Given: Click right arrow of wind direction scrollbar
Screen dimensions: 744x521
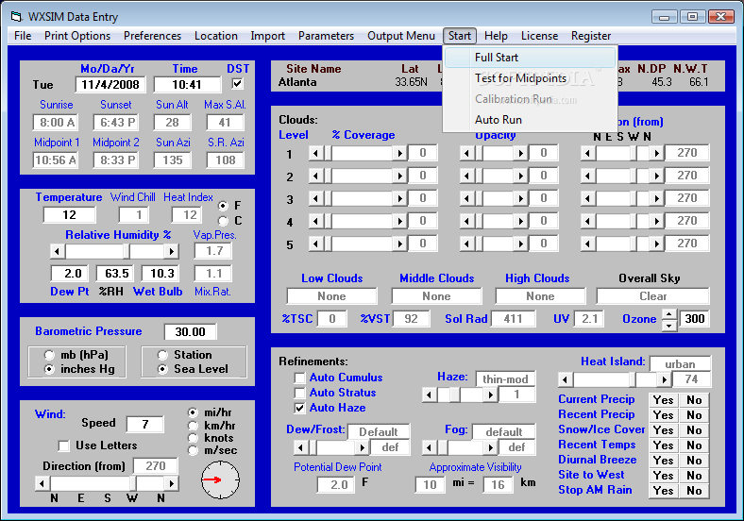Looking at the screenshot, I should coord(171,483).
